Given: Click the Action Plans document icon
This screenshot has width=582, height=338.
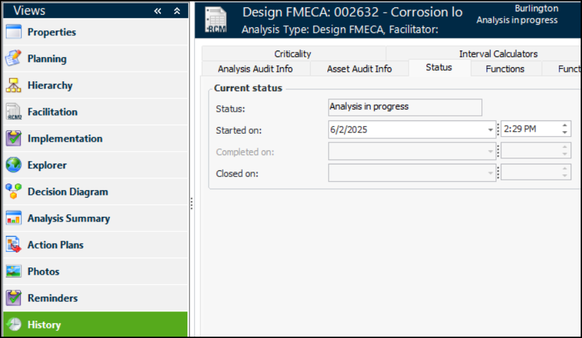Looking at the screenshot, I should [14, 245].
